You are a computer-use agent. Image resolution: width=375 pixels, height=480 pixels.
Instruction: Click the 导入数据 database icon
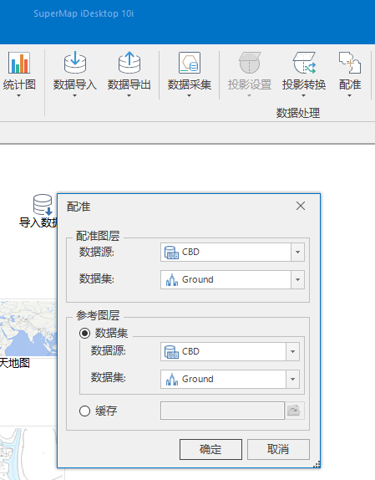click(43, 205)
